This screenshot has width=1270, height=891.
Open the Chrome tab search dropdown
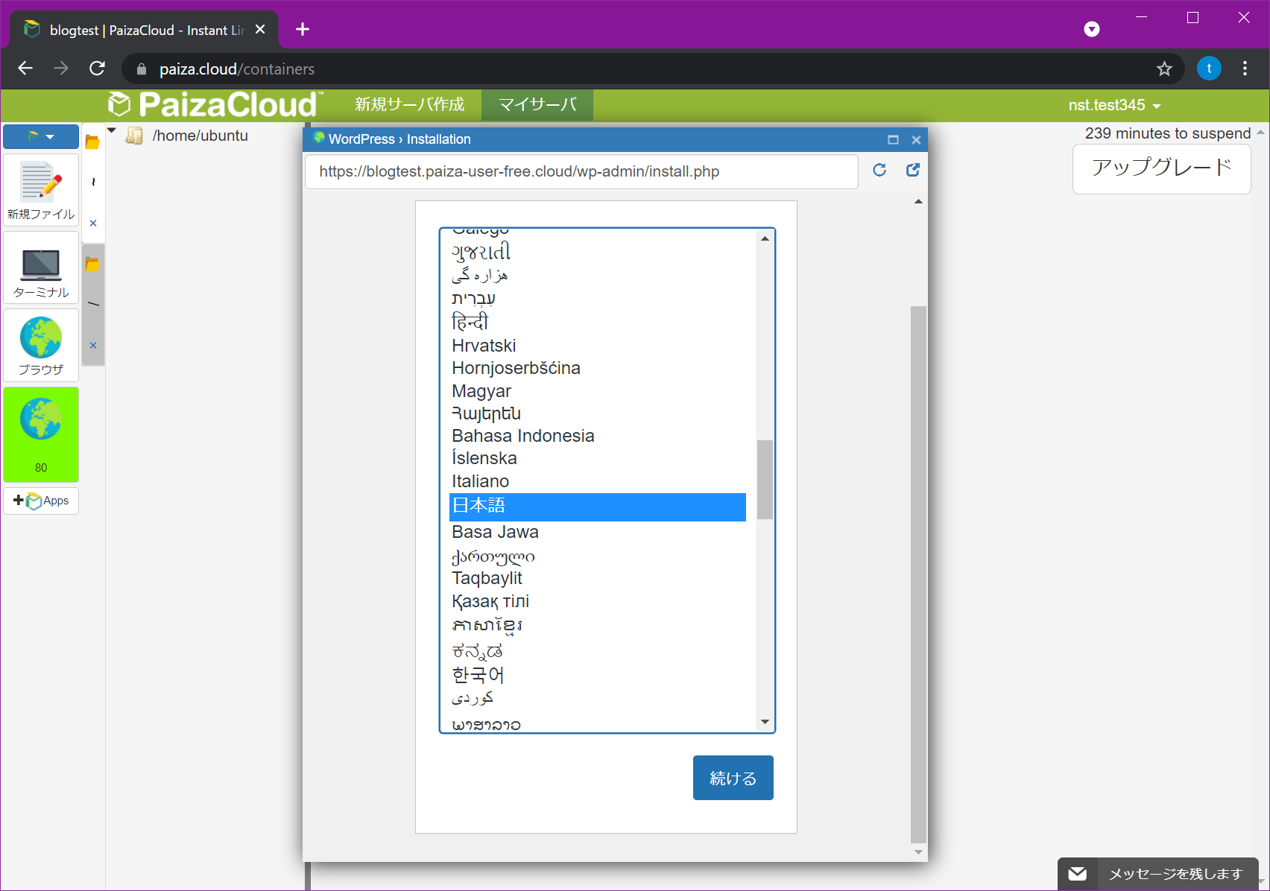tap(1092, 29)
